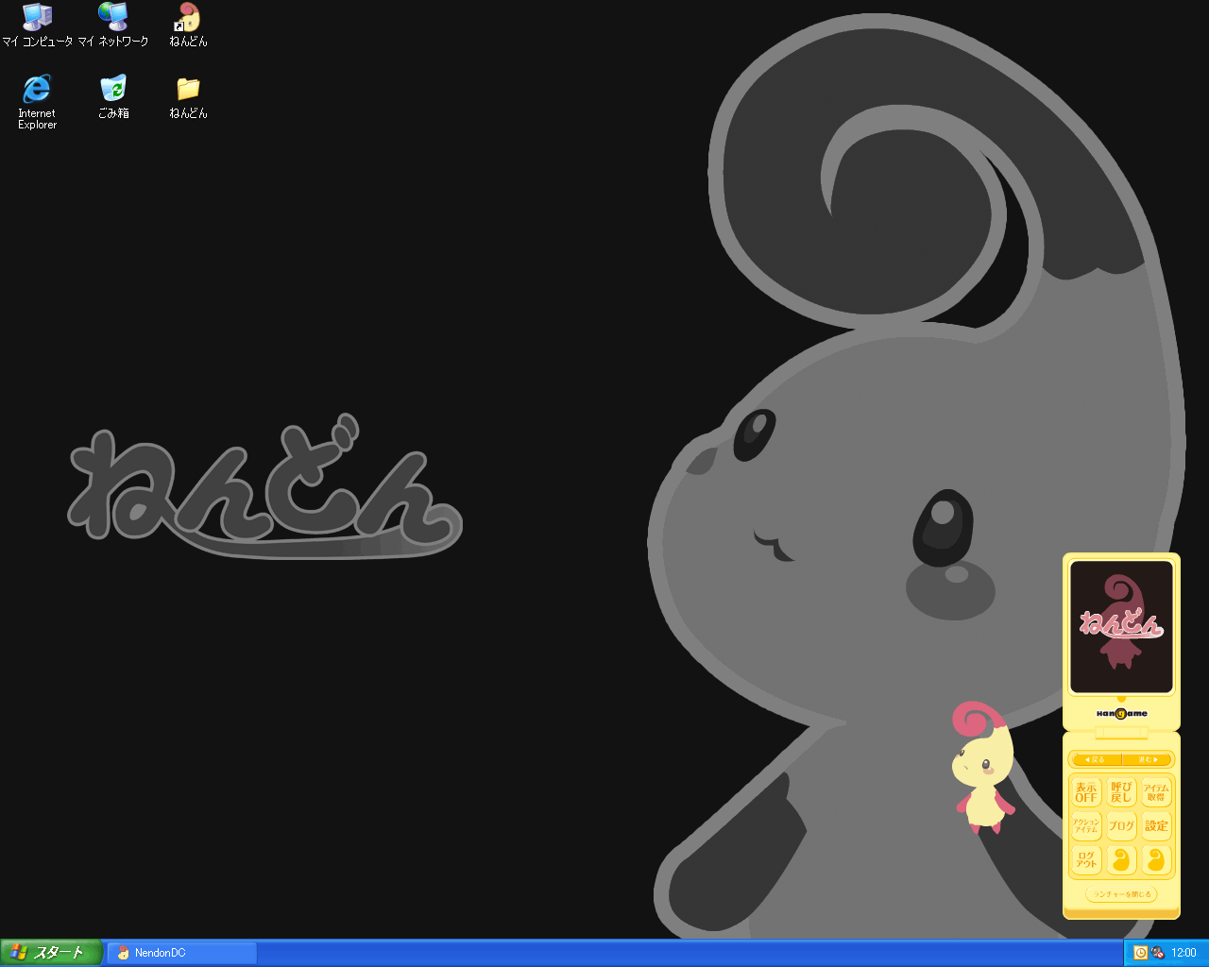The height and width of the screenshot is (967, 1209).
Task: Open the ごみ箱 recycle bin icon
Action: click(x=112, y=90)
